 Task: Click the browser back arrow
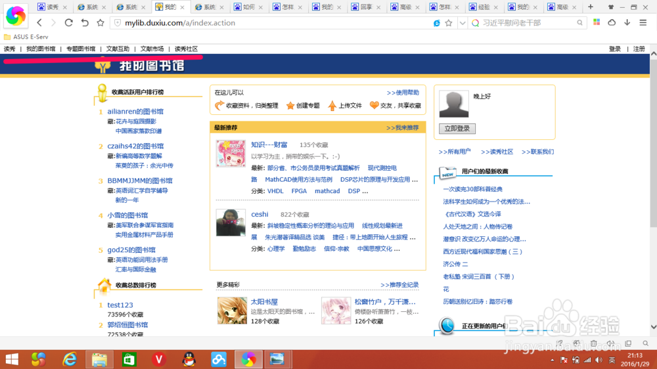click(x=39, y=22)
